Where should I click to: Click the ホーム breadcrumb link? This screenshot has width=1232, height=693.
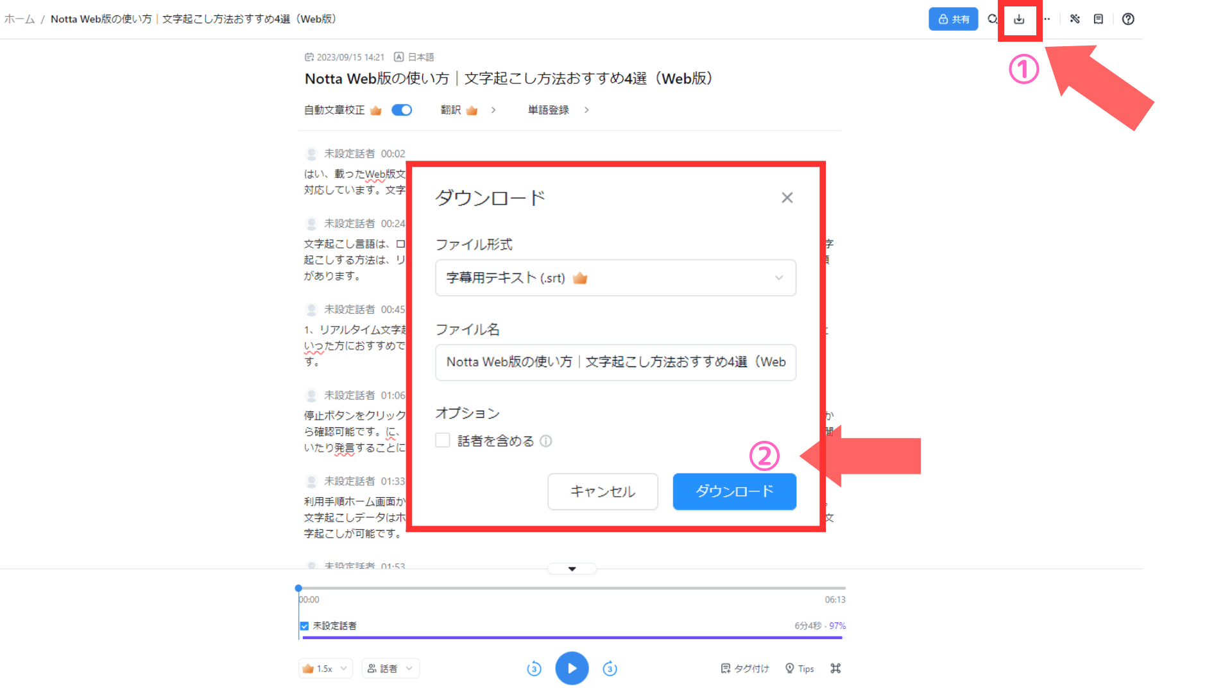19,19
